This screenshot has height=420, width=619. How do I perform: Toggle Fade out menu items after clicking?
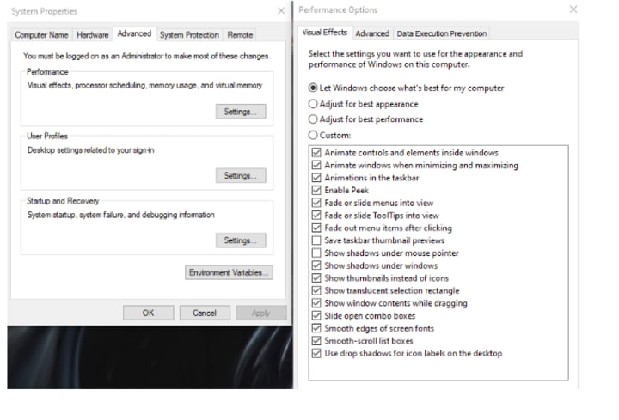coord(316,228)
